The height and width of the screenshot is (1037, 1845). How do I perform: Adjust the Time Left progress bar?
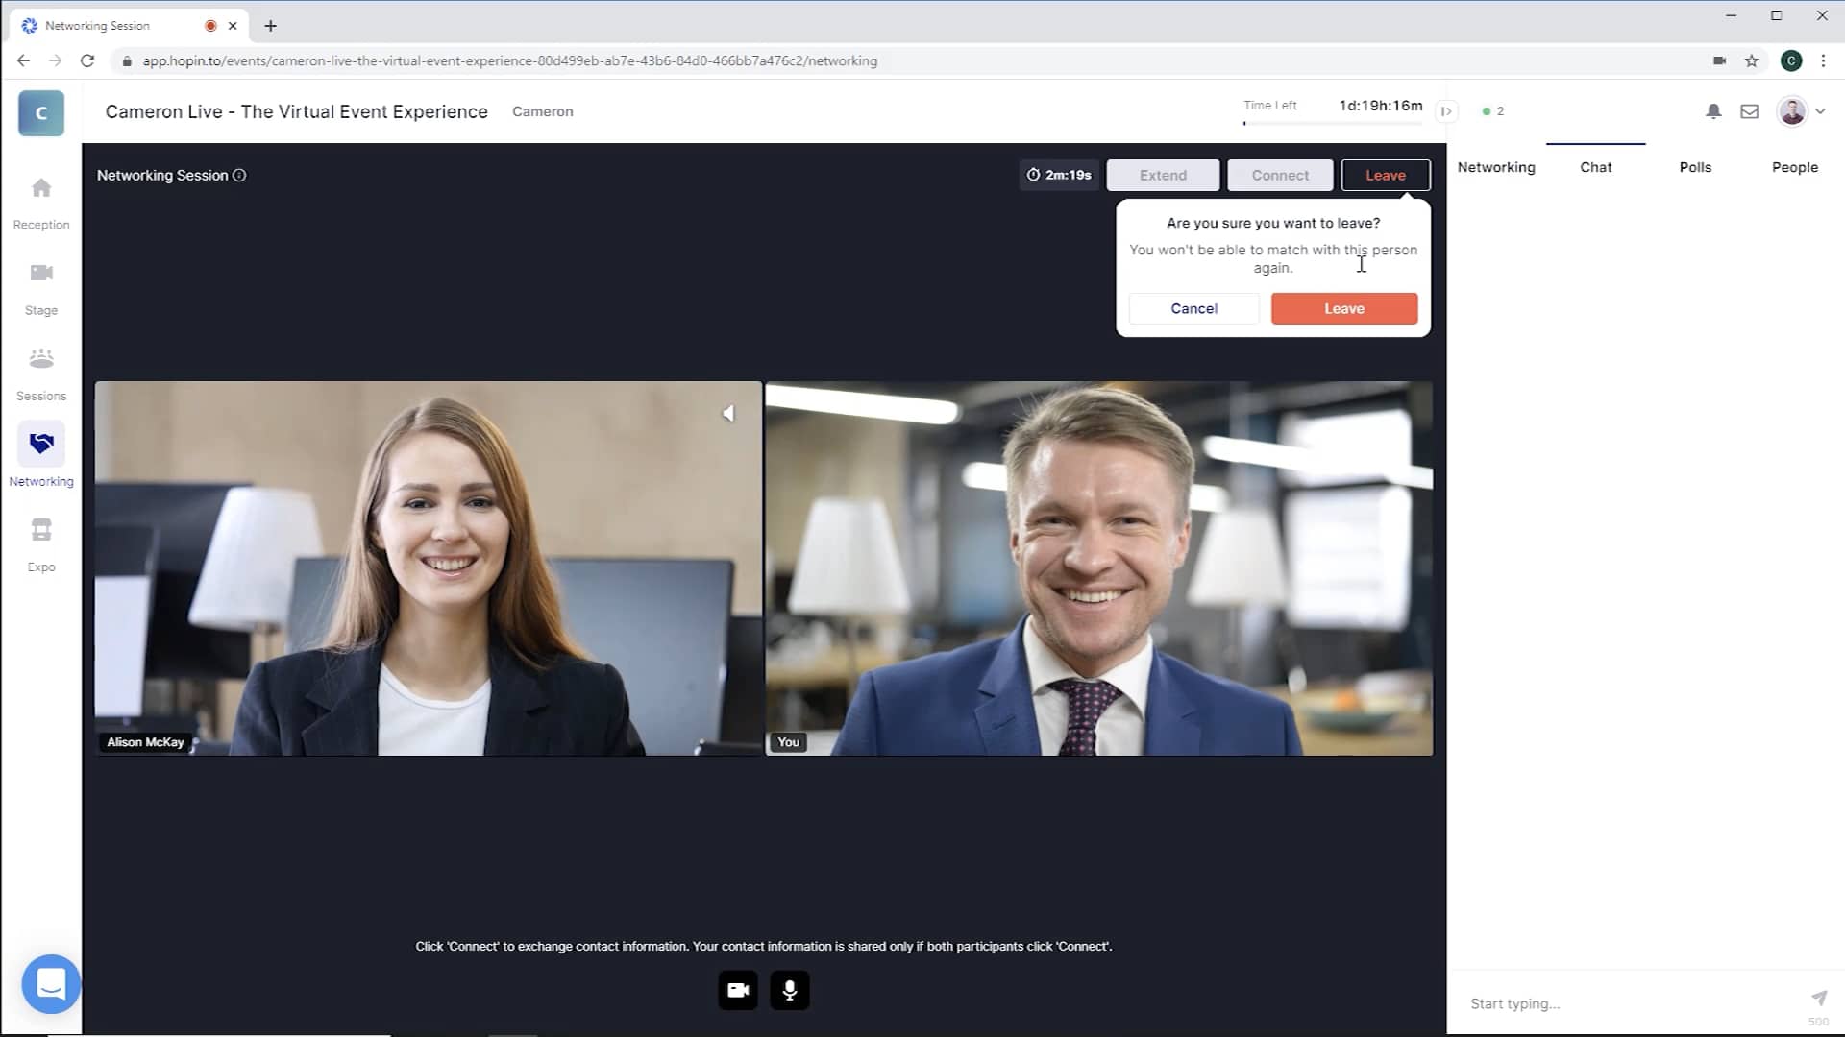click(1331, 123)
